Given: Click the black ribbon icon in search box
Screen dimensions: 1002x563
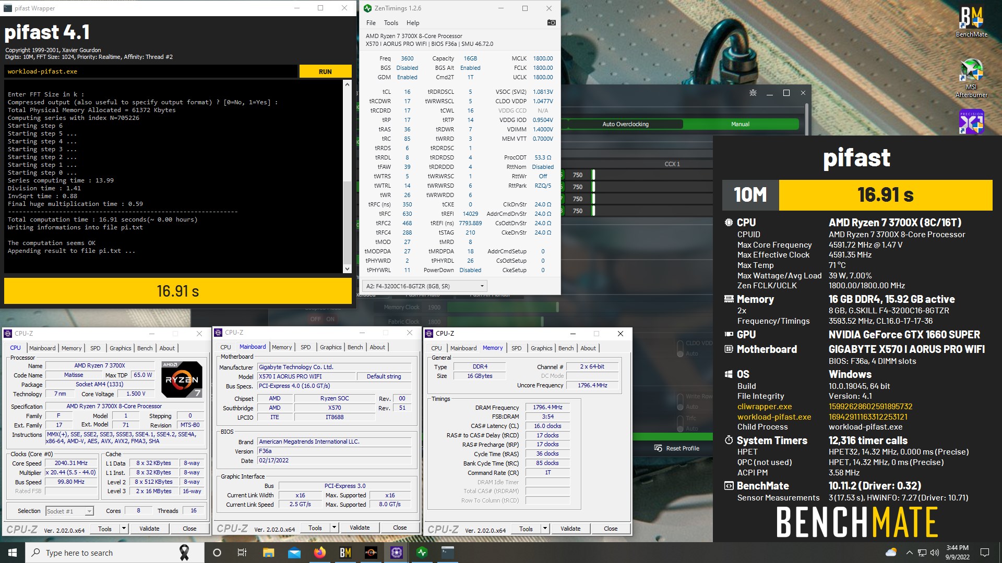Looking at the screenshot, I should point(184,553).
